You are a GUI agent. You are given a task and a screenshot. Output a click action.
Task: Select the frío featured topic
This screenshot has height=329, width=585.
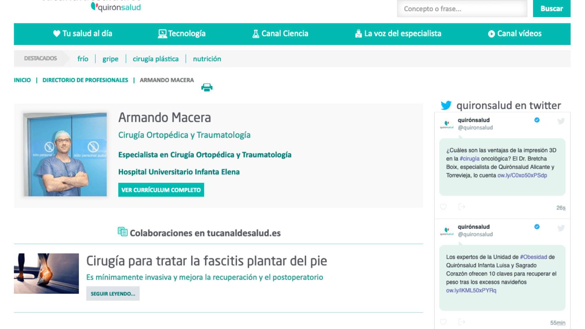pos(83,59)
